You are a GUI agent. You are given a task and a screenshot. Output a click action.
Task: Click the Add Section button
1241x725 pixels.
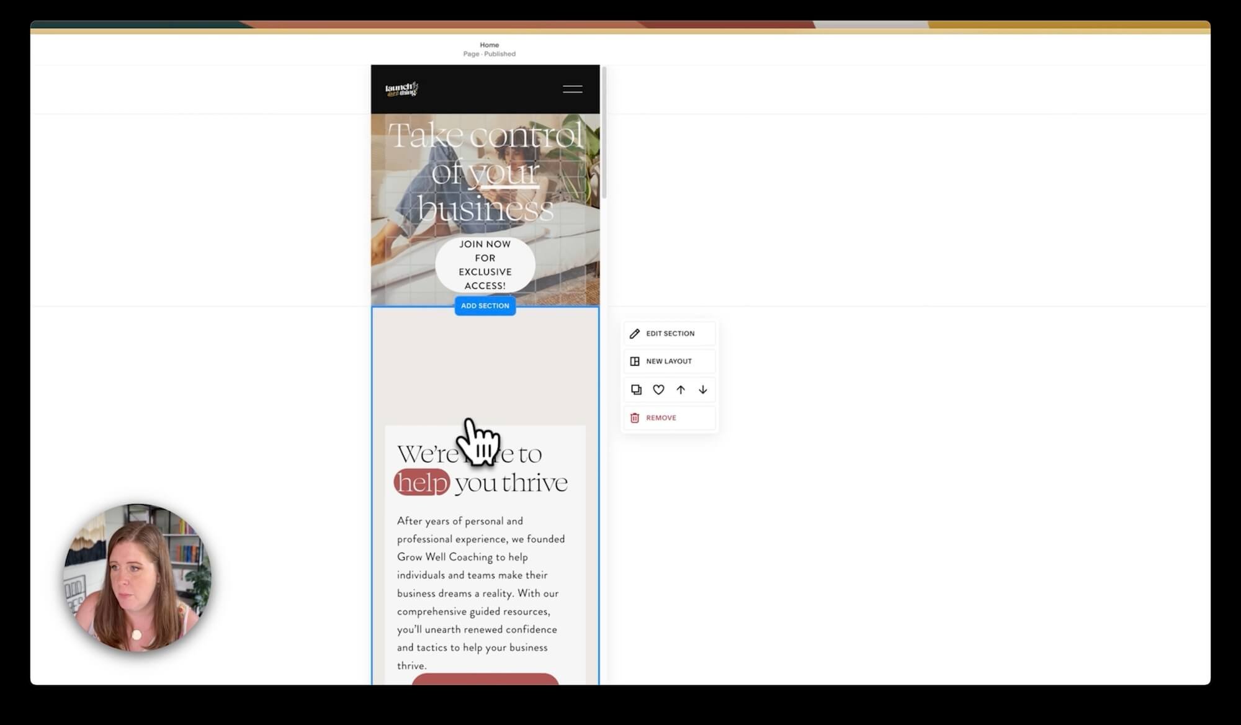pos(485,305)
